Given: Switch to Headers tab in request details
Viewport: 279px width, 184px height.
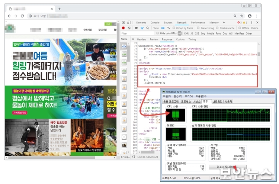Looking at the screenshot, I should (141, 39).
